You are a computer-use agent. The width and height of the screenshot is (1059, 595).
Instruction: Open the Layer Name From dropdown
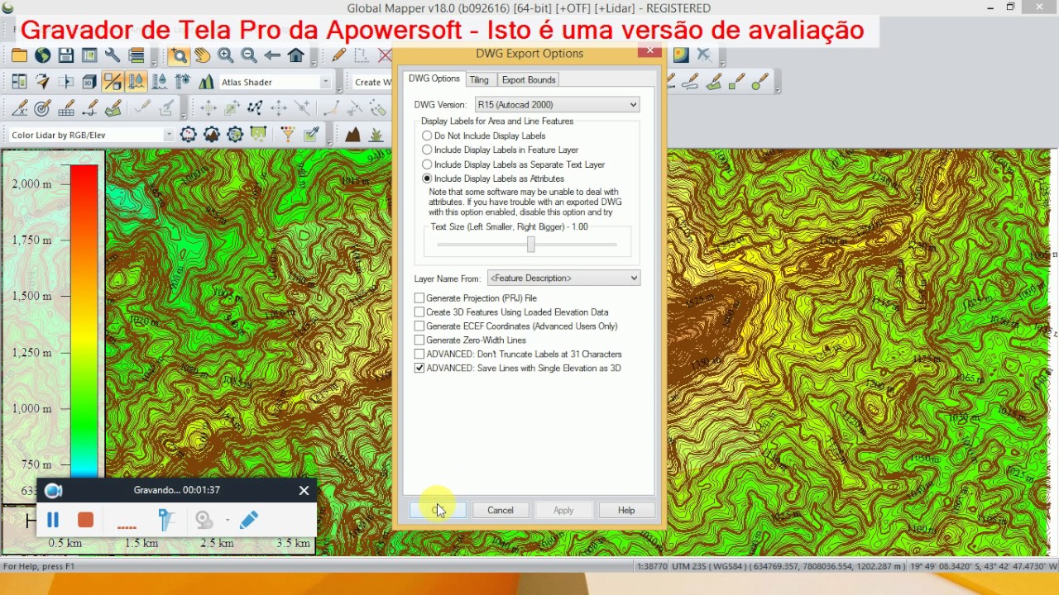pyautogui.click(x=563, y=278)
